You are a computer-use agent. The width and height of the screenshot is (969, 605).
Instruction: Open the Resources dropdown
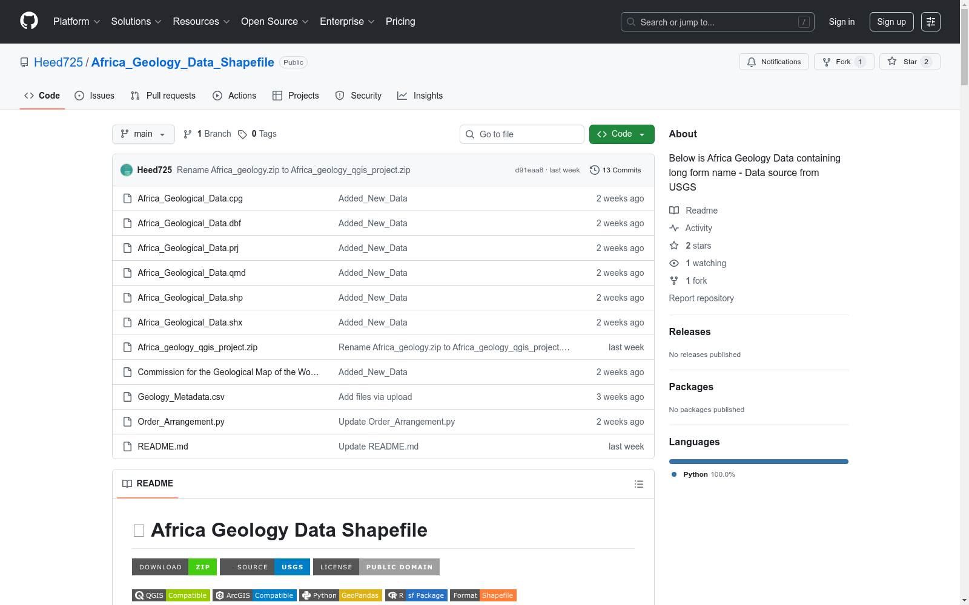pyautogui.click(x=201, y=22)
